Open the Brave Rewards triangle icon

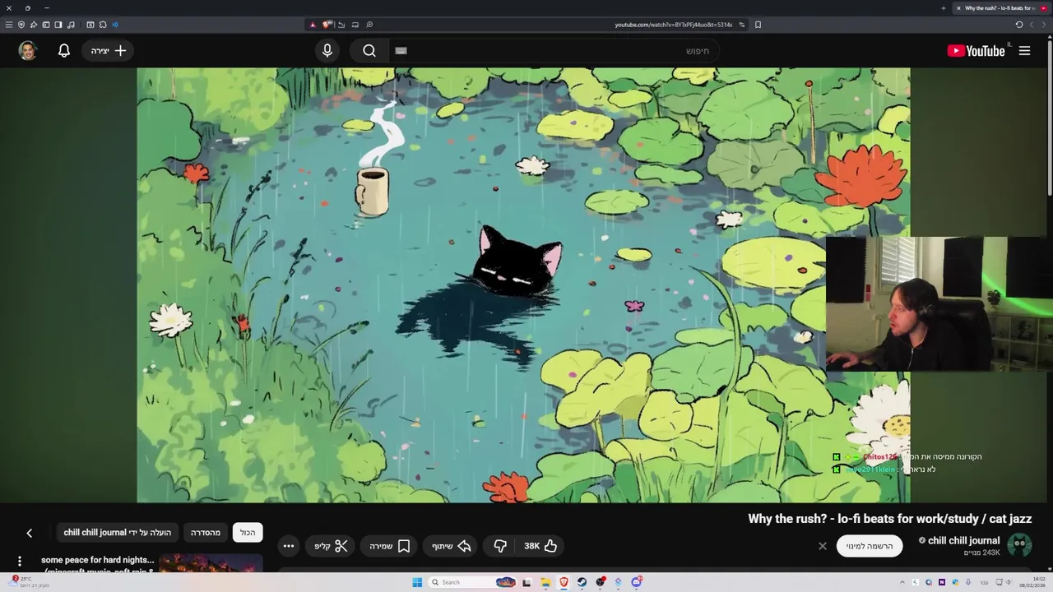[313, 25]
